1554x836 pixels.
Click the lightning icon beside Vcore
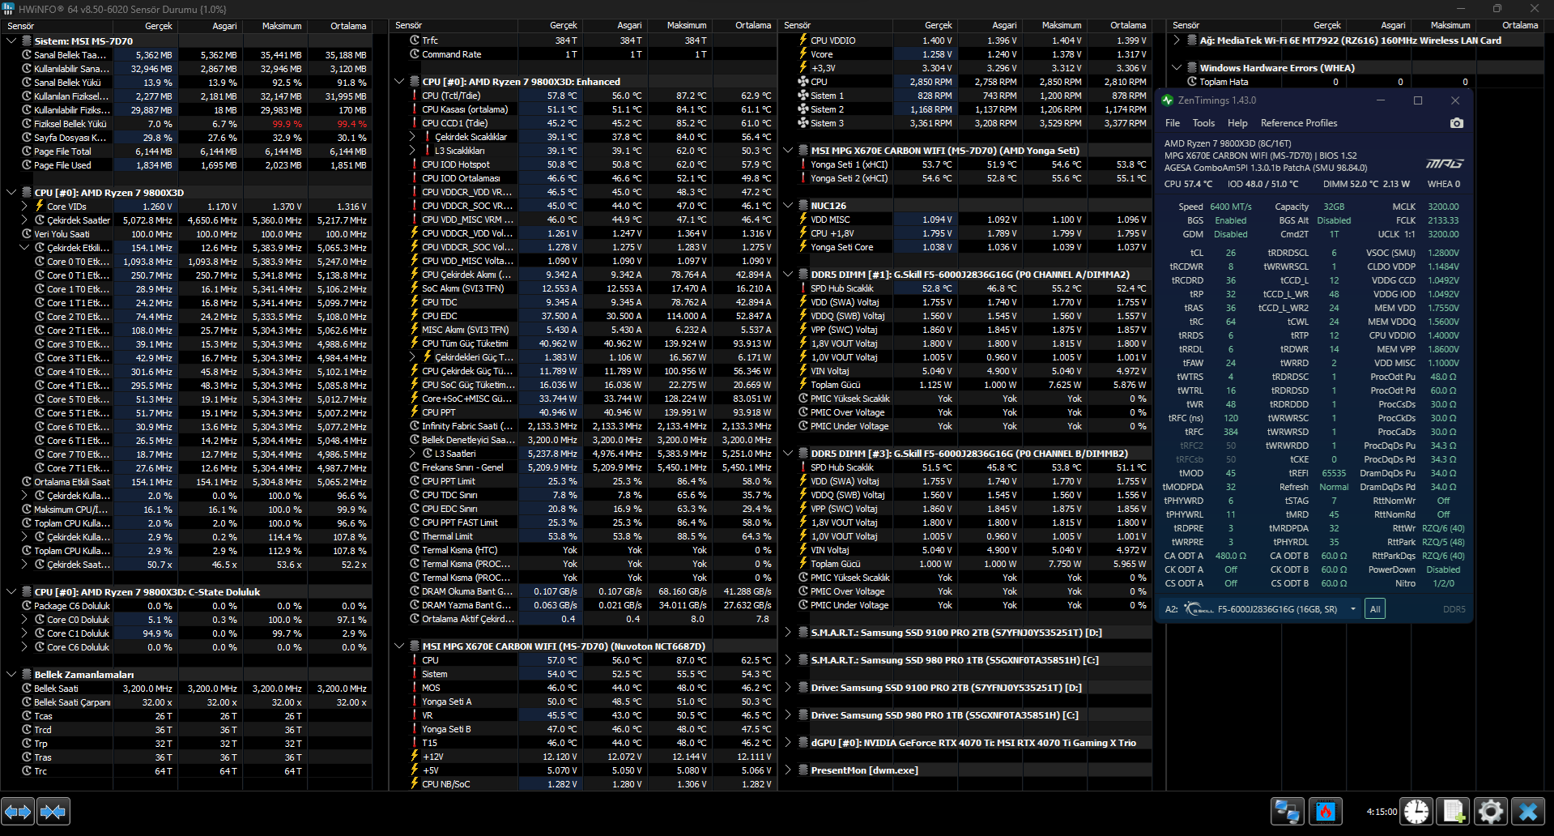point(803,54)
